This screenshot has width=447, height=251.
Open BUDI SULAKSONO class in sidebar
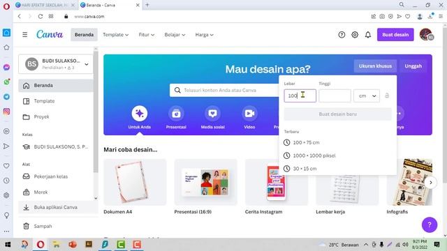(x=56, y=147)
